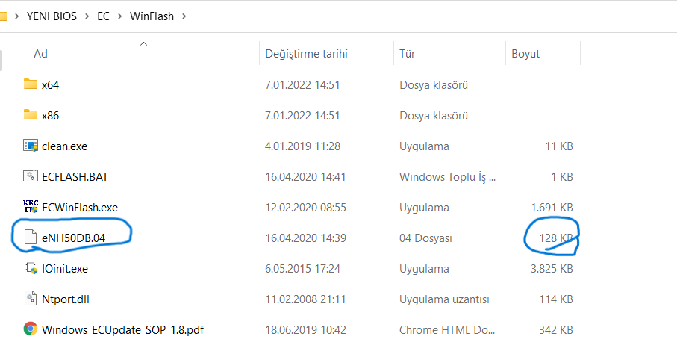Click the size 1.691 KB
This screenshot has height=357, width=677.
point(552,208)
